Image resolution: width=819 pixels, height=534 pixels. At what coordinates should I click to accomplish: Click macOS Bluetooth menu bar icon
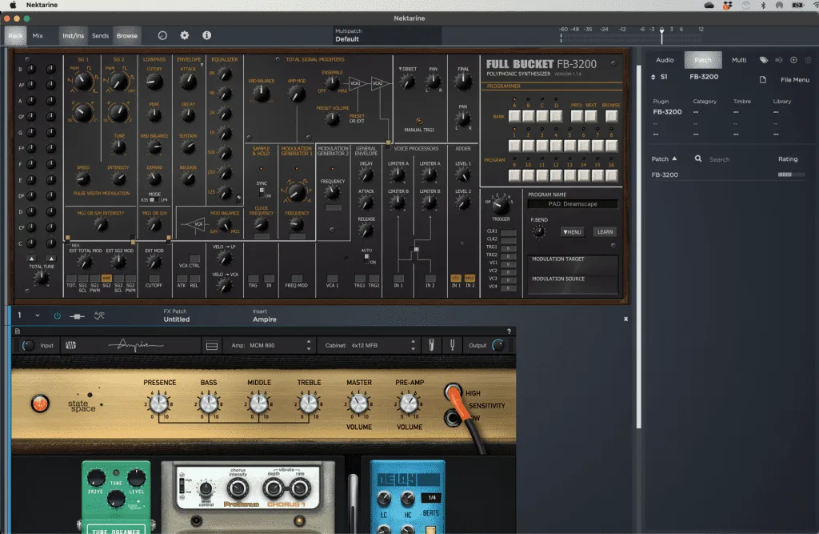(762, 6)
